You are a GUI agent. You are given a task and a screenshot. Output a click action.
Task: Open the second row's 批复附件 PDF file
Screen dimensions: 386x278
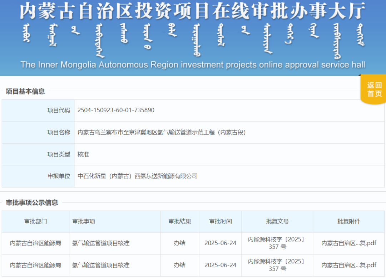point(348,265)
